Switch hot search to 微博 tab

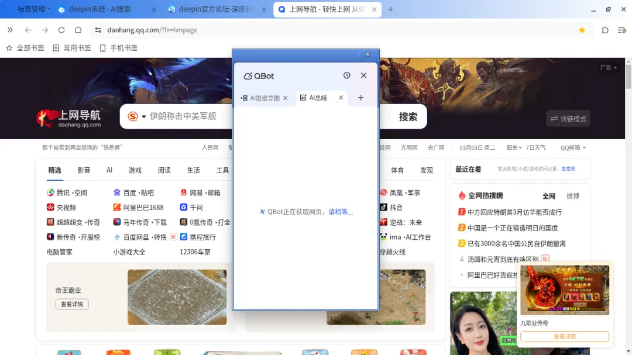click(x=573, y=196)
